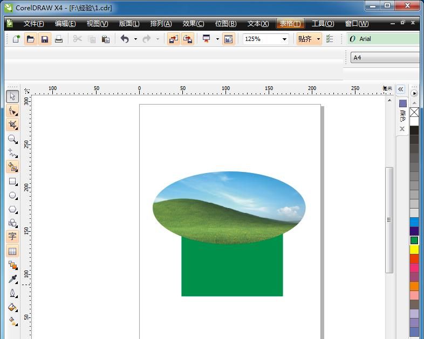Pick the green palette swatch
Screen dimensions: 424x339
coord(414,240)
